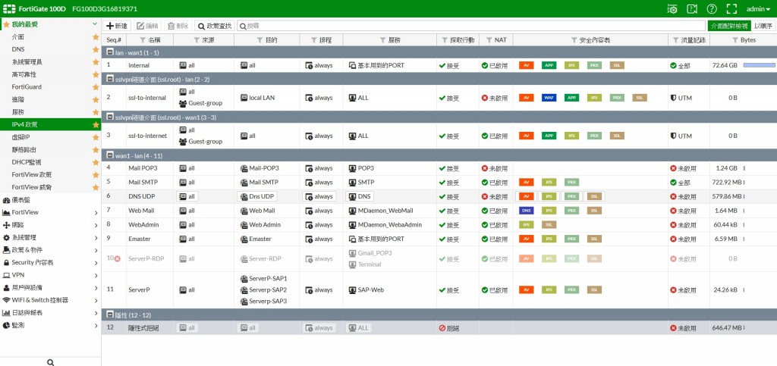The image size is (777, 366).
Task: Click the blue DNS badge in Web Mail row
Action: click(527, 211)
